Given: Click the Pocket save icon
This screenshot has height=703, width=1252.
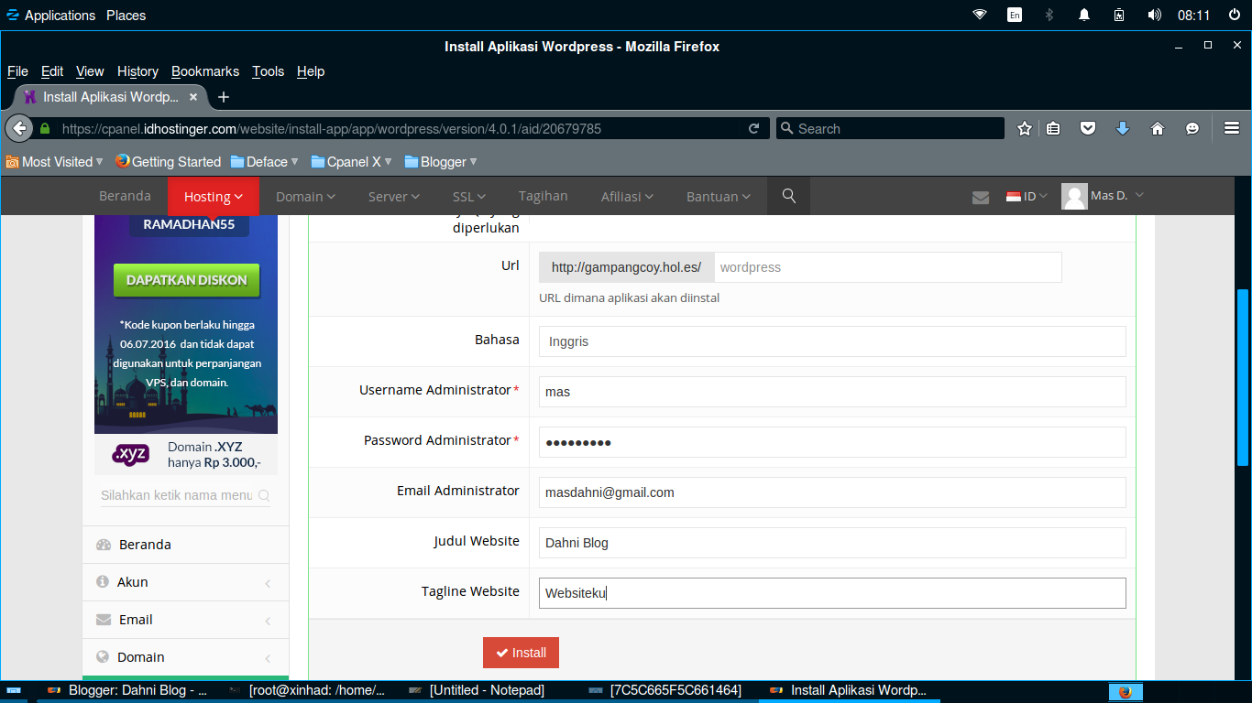Looking at the screenshot, I should pyautogui.click(x=1088, y=129).
